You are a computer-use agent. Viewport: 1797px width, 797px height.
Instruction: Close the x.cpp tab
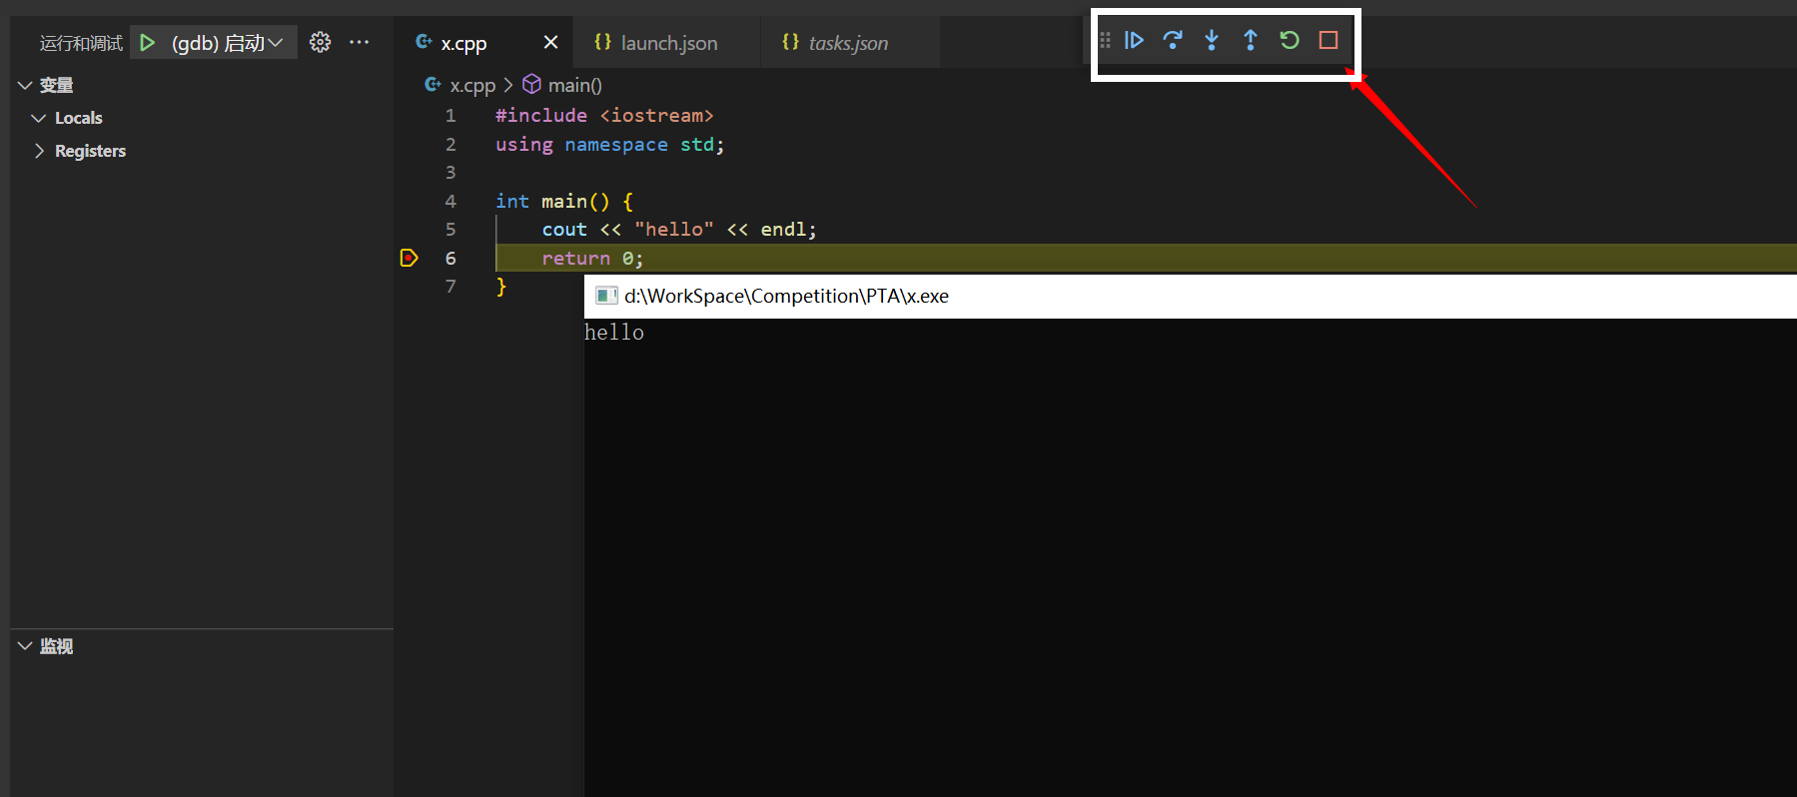point(550,42)
